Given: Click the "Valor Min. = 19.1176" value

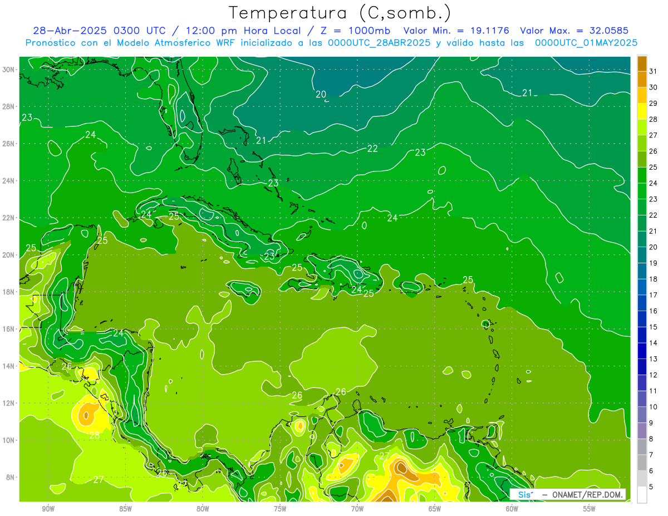Looking at the screenshot, I should 456,31.
